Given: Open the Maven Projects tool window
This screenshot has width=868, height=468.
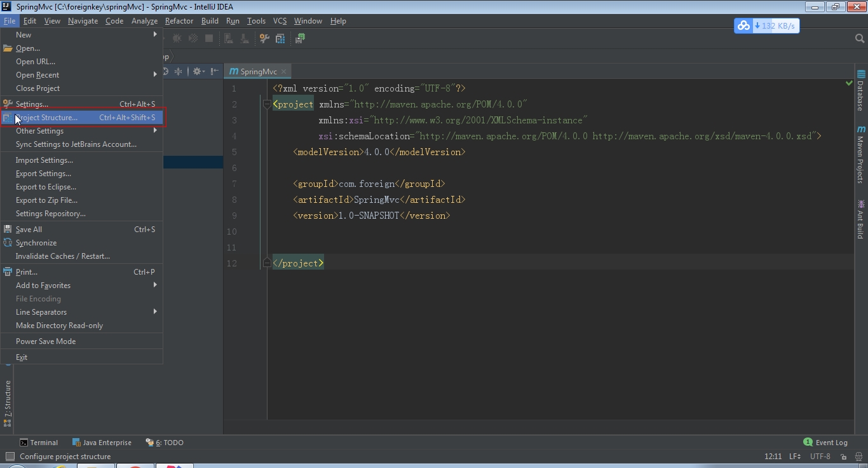Looking at the screenshot, I should point(861,155).
